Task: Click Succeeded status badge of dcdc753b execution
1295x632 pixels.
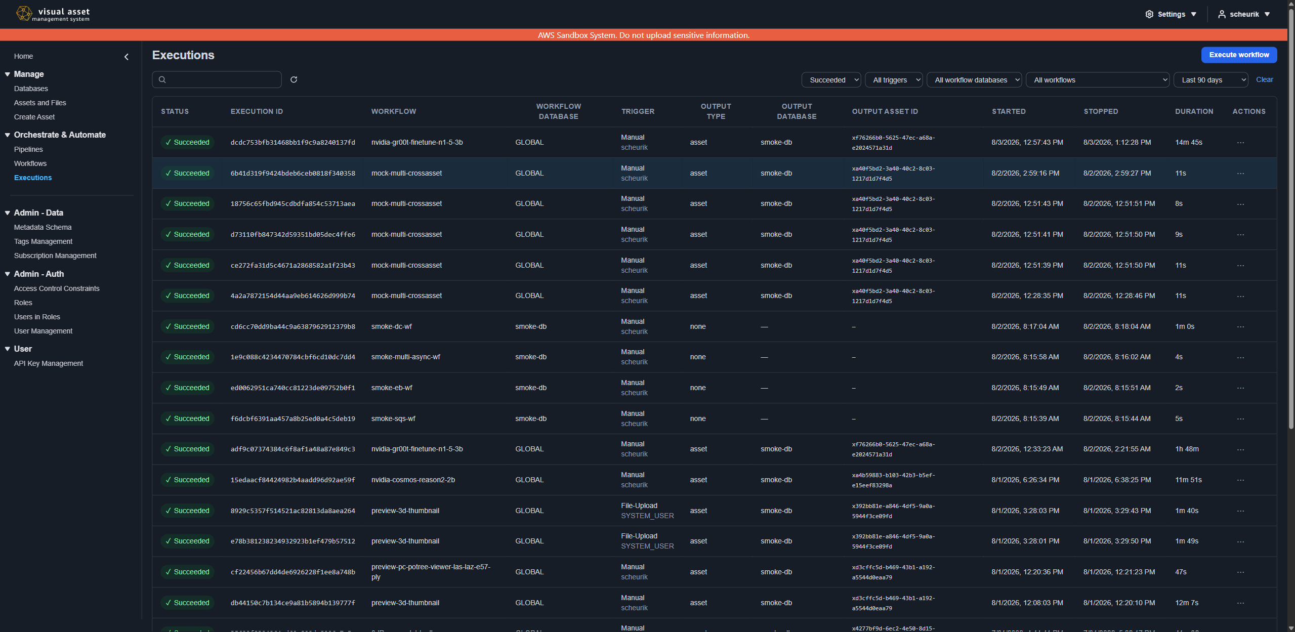Action: click(187, 142)
